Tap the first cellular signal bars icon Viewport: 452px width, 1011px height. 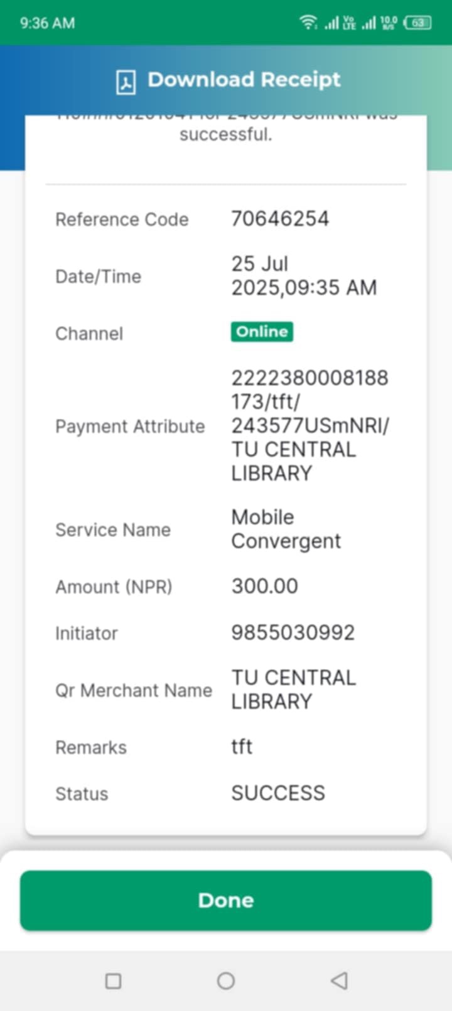pyautogui.click(x=331, y=24)
